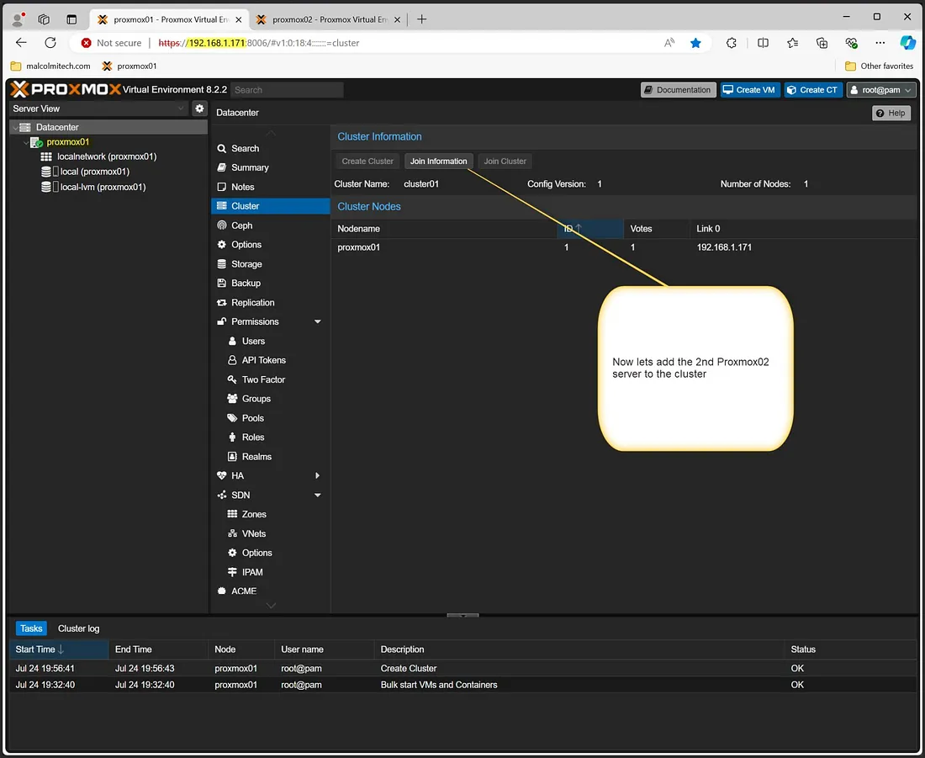The width and height of the screenshot is (925, 758).
Task: Select API Tokens under Permissions
Action: pyautogui.click(x=263, y=360)
